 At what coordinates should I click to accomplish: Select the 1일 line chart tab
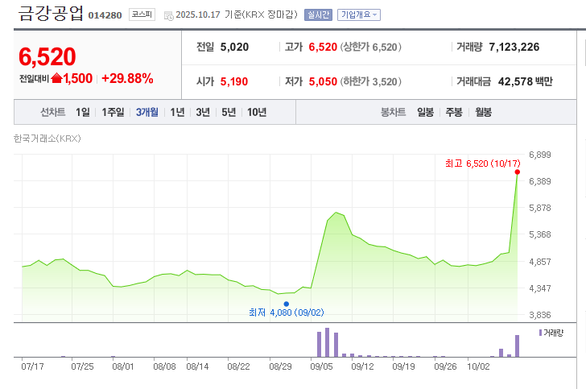click(83, 112)
